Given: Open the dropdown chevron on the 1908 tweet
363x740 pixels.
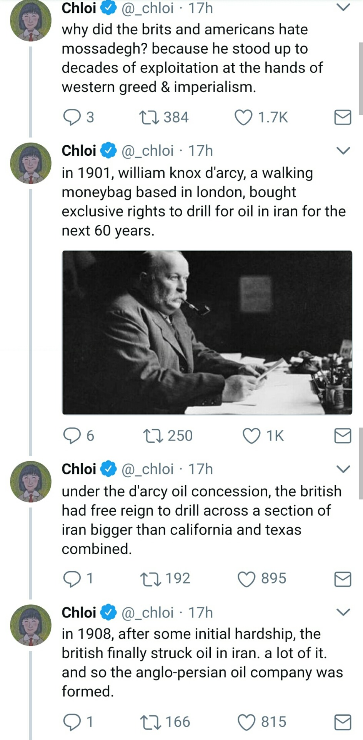Looking at the screenshot, I should (x=343, y=612).
